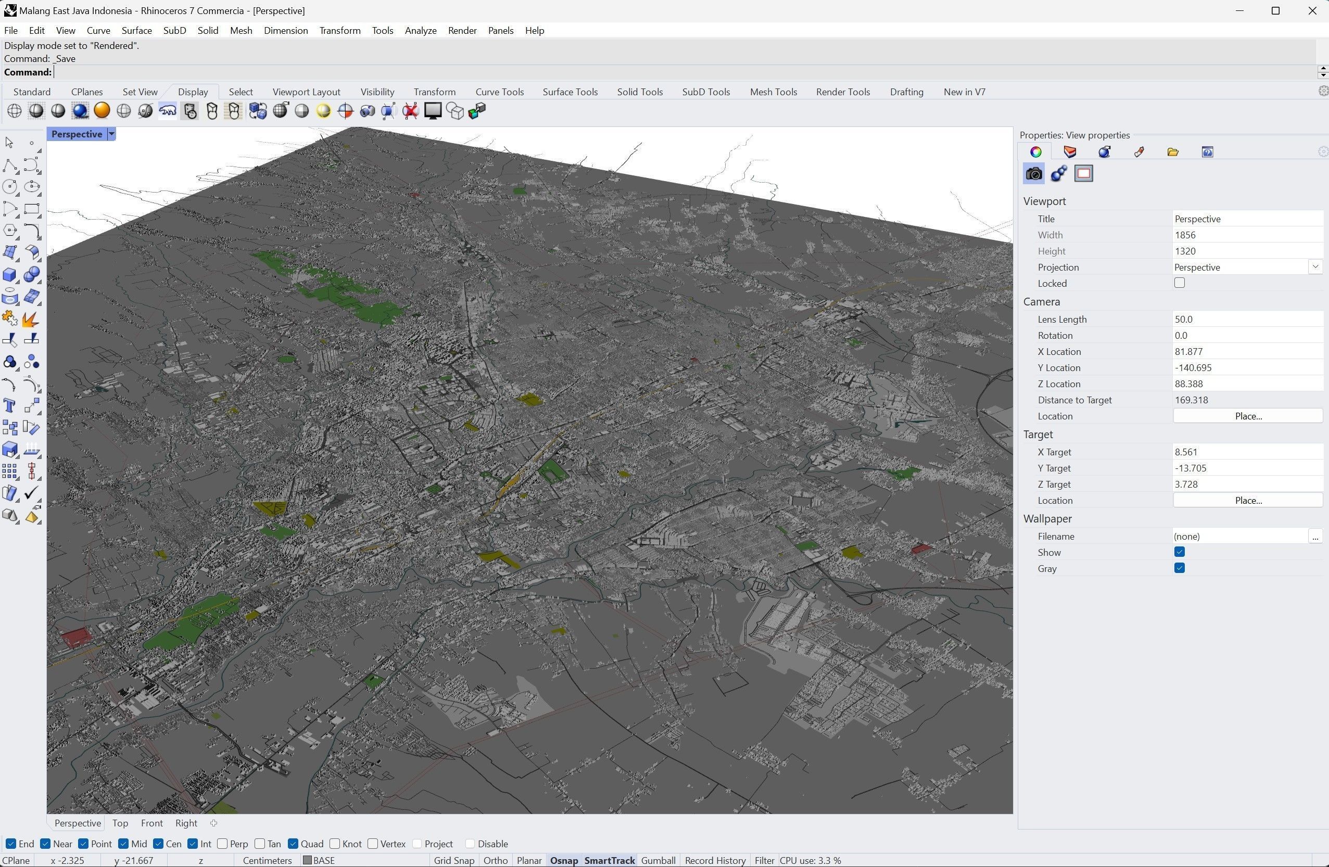Select the Ellipse drawing tool
The image size is (1329, 867).
32,186
